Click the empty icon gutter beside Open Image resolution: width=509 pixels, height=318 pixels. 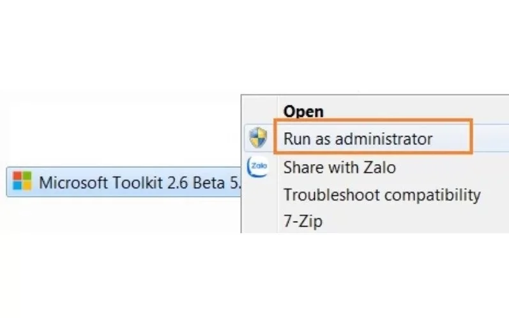point(260,111)
